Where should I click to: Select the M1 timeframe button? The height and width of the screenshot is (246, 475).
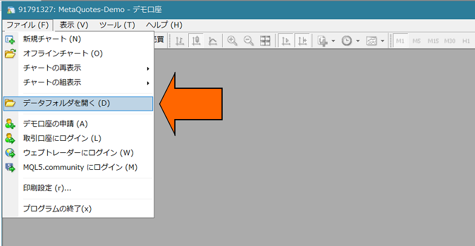tap(400, 40)
